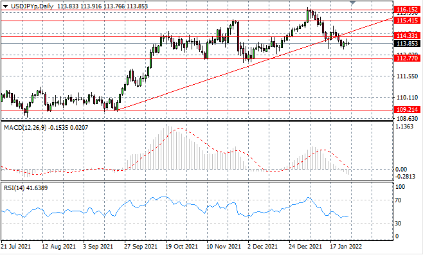Select the 108.630 price axis value
The height and width of the screenshot is (255, 423).
[407, 119]
